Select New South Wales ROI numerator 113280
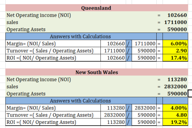Viewport: 192px width, 128px height. tap(113, 122)
